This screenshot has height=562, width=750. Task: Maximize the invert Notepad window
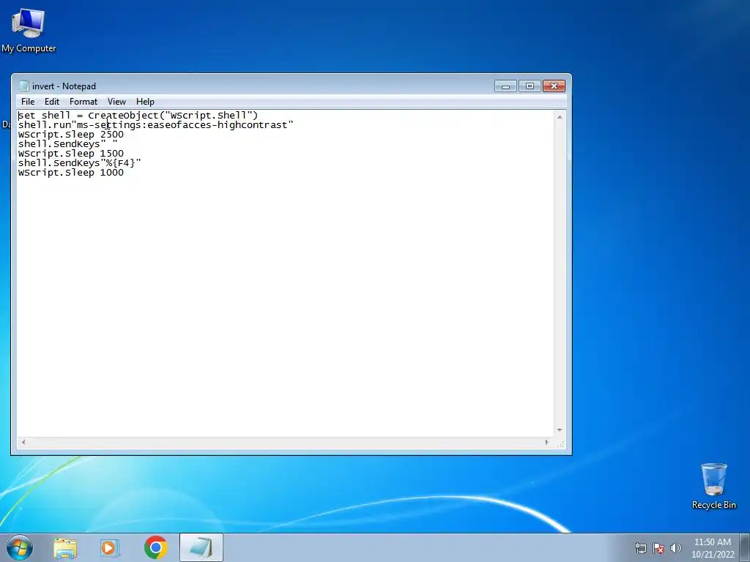(530, 86)
